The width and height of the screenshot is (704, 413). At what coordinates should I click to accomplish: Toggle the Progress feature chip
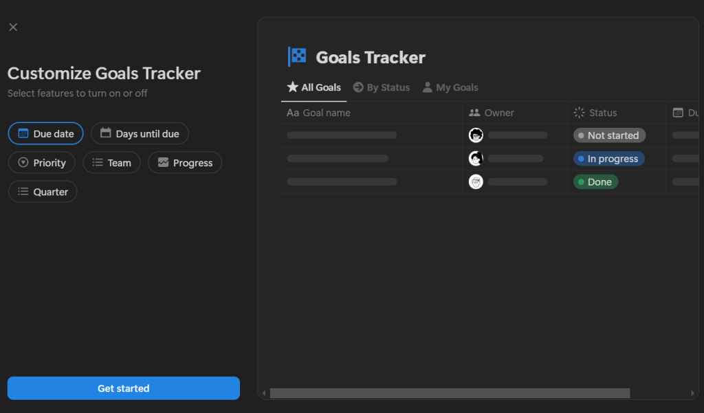click(185, 162)
